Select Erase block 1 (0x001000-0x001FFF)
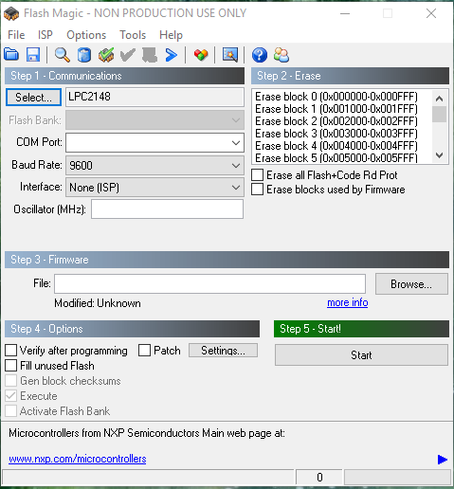Screen dimensions: 454x489 point(336,109)
